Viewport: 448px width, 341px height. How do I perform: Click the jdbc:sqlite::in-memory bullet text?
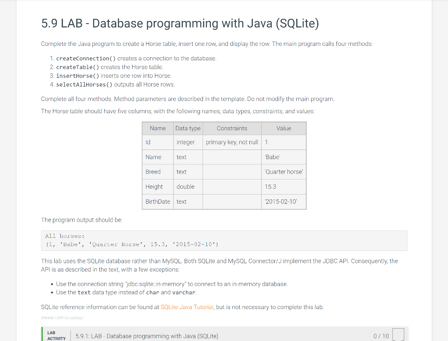click(x=171, y=284)
